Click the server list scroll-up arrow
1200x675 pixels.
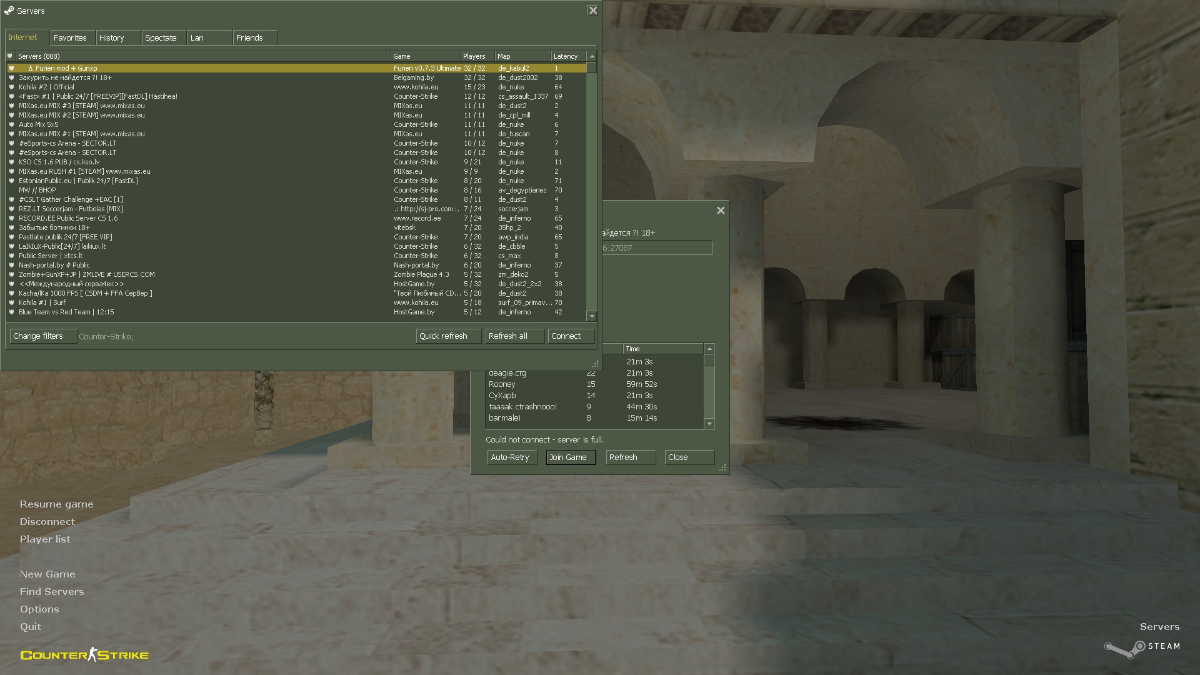coord(592,56)
